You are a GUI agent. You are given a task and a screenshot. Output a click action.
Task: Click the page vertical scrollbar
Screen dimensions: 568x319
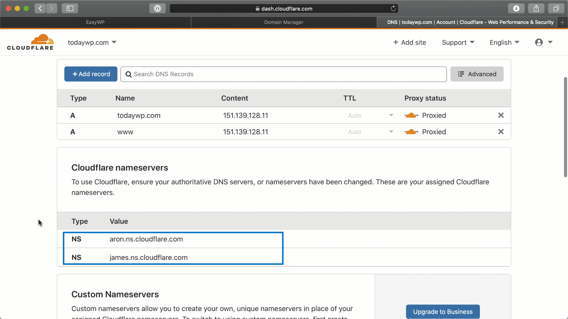(x=565, y=127)
